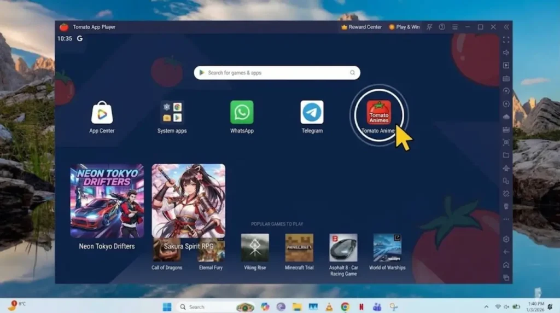Click the Eternal Fury label
Viewport: 560px width, 313px height.
tap(211, 268)
